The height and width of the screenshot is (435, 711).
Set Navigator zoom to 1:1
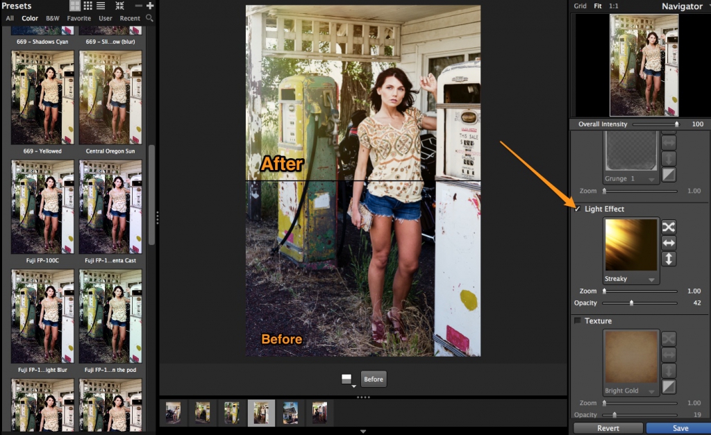(x=614, y=6)
